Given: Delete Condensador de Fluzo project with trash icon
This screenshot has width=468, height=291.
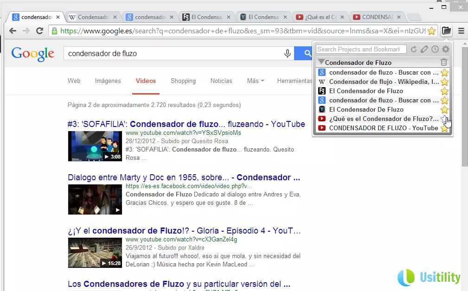Looking at the screenshot, I should coord(444,62).
